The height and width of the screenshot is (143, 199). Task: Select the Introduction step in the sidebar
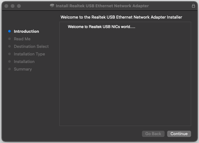point(26,31)
